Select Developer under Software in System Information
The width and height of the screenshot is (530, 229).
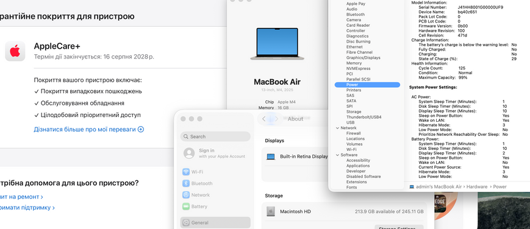[x=356, y=171]
